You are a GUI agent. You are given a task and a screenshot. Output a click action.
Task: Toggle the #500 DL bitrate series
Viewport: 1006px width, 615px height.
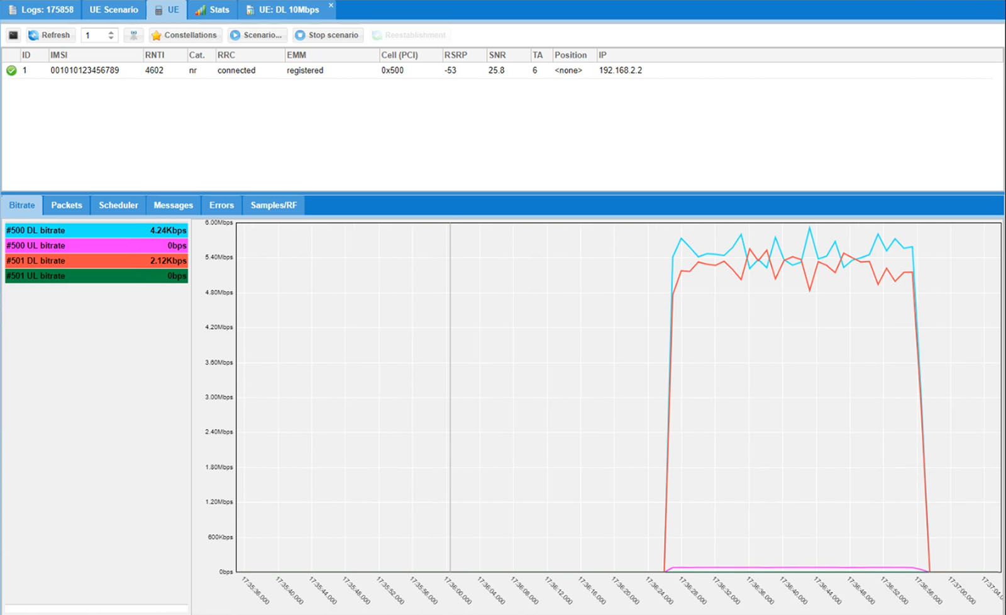pos(96,230)
